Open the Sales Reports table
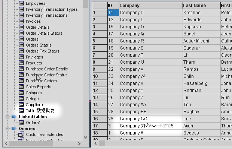Screen dimensions: 232x149 tap(39, 87)
